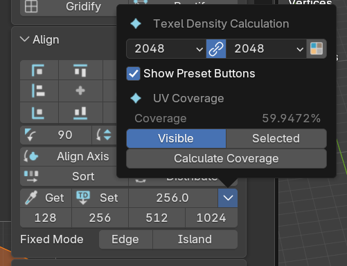This screenshot has width=347, height=266.
Task: Select Visible coverage mode
Action: click(x=176, y=138)
